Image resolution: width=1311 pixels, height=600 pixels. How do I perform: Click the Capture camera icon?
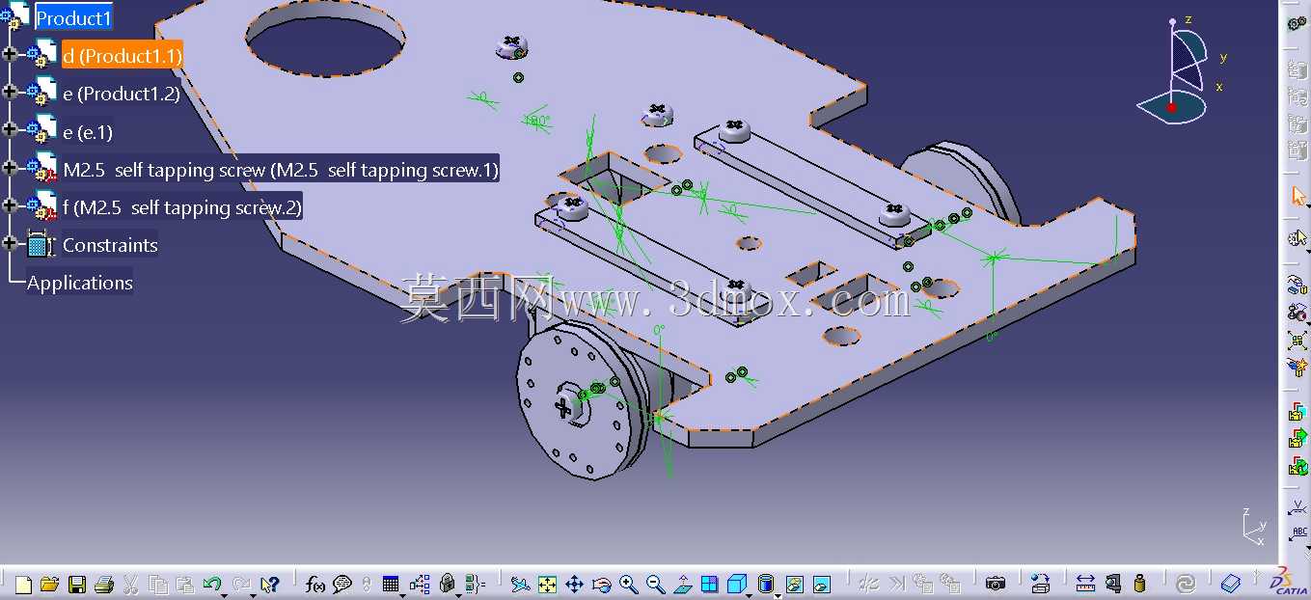tap(996, 584)
